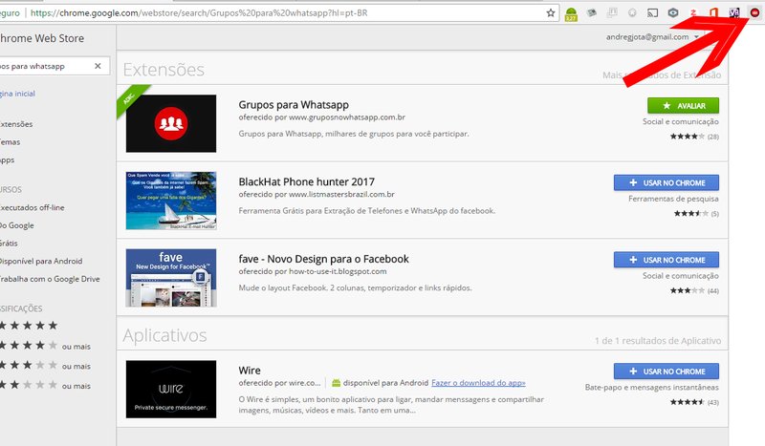765x446 pixels.
Task: Enable Grátis filter
Action: click(9, 244)
